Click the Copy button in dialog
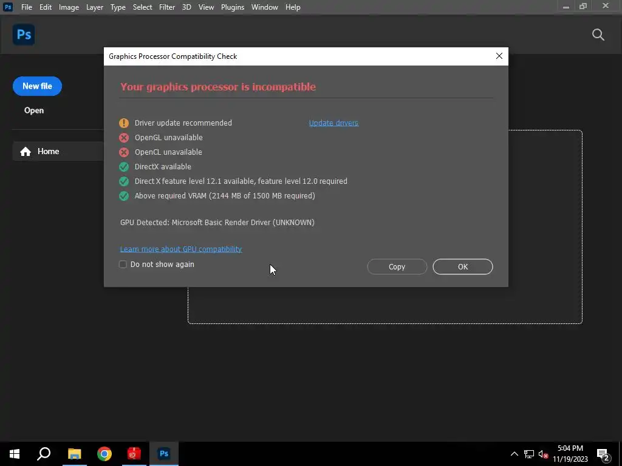This screenshot has width=622, height=466. pos(397,267)
